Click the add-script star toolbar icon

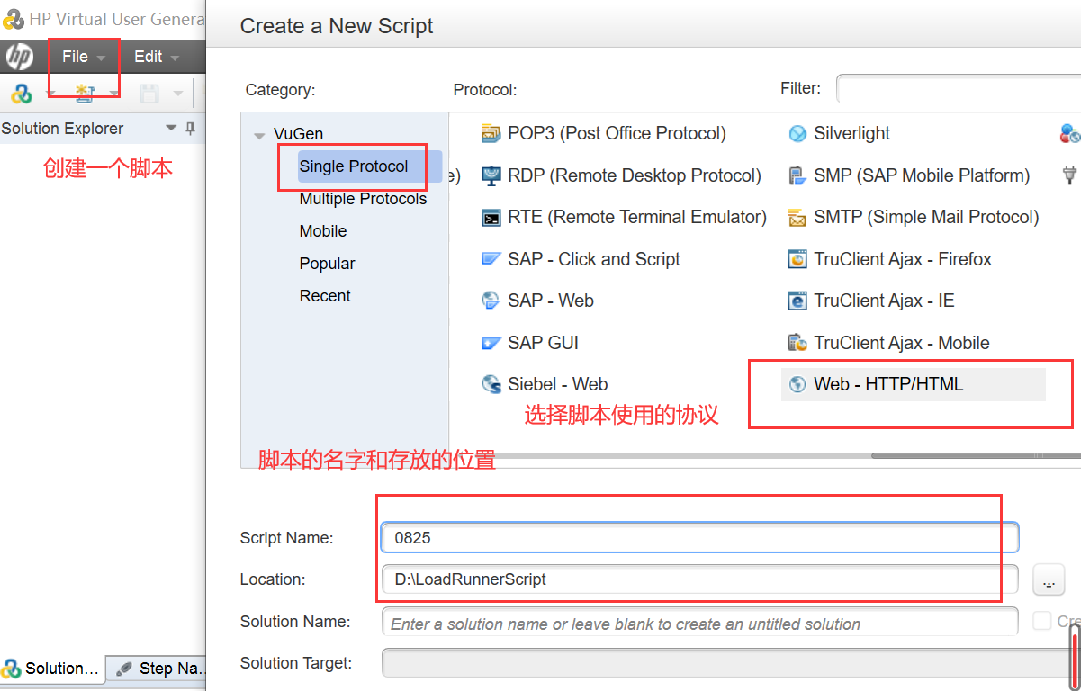pos(85,94)
